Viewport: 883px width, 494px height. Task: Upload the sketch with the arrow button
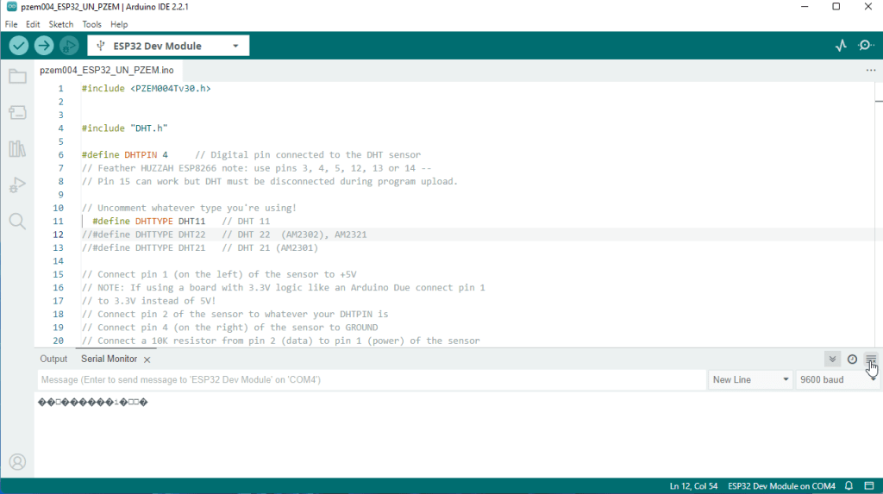click(x=44, y=46)
